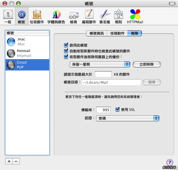Select the Hotmail httpmail account
The image size is (178, 170).
(28, 53)
